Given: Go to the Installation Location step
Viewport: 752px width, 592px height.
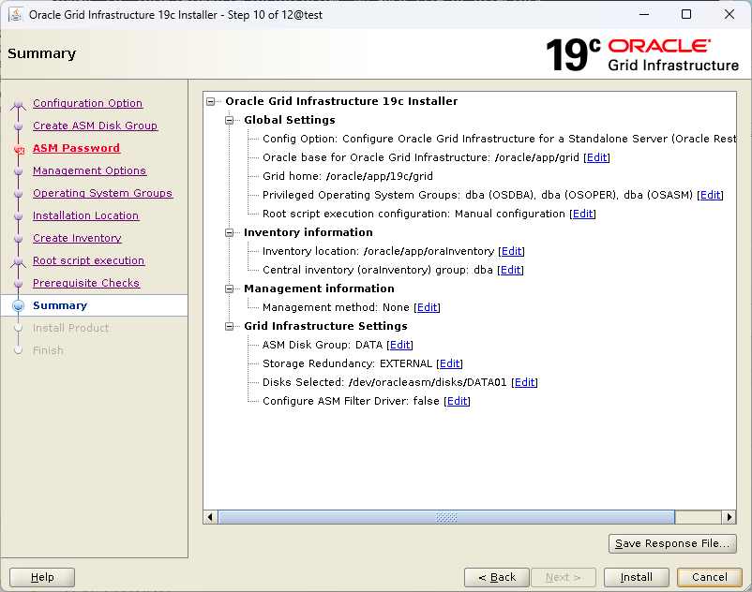Looking at the screenshot, I should pos(86,215).
